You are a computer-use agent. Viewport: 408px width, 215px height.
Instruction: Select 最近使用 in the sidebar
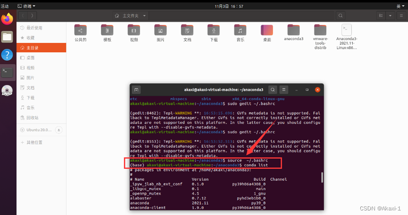tap(41, 28)
